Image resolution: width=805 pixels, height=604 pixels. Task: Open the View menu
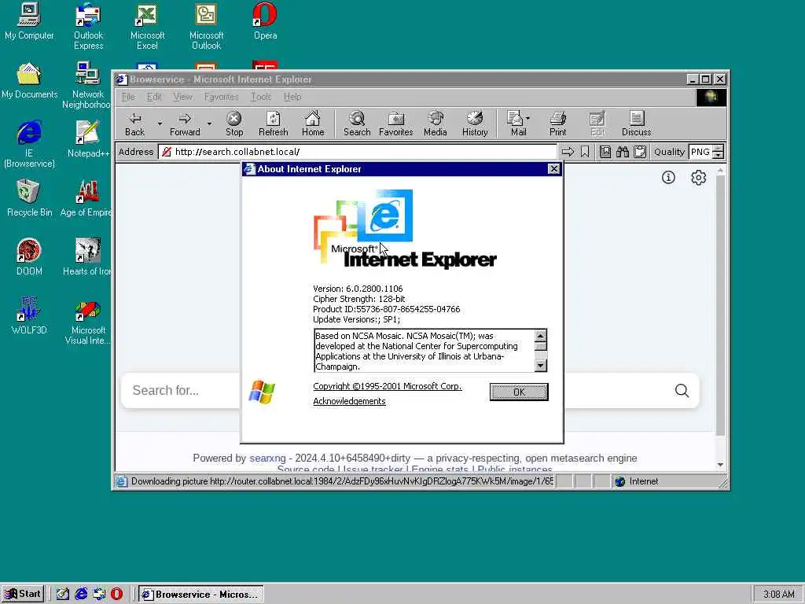(x=182, y=97)
